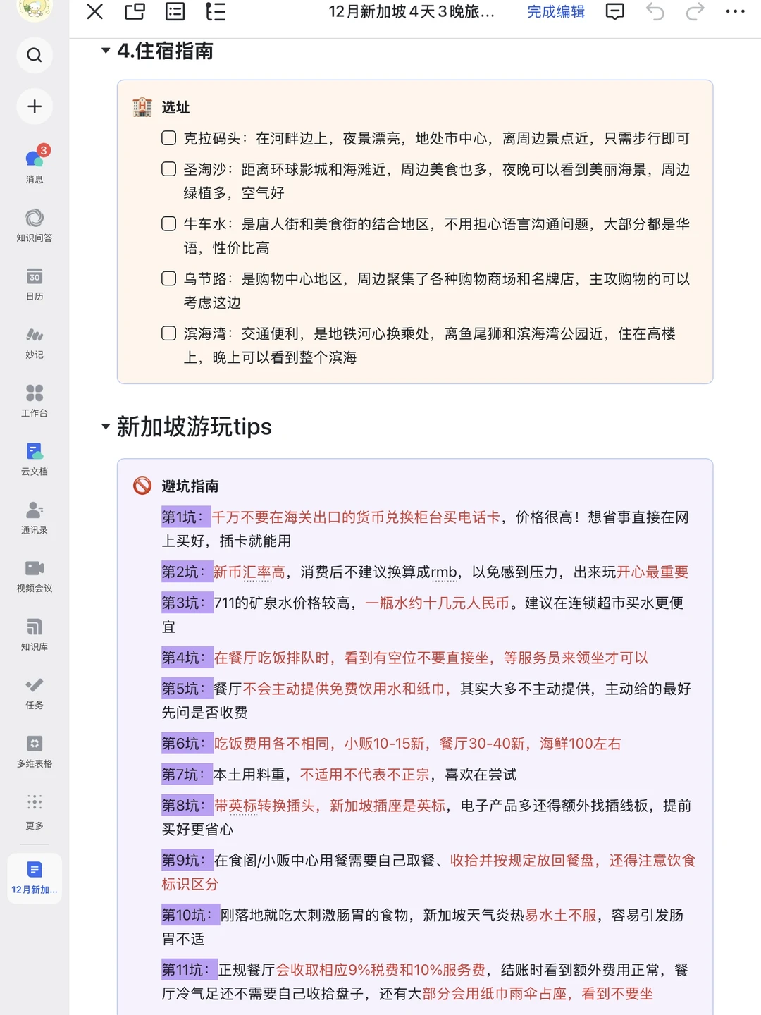Open the comment icon in the toolbar
The width and height of the screenshot is (761, 1015).
coord(614,12)
